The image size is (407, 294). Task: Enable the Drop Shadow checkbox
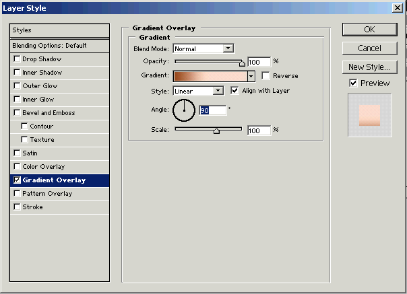17,59
